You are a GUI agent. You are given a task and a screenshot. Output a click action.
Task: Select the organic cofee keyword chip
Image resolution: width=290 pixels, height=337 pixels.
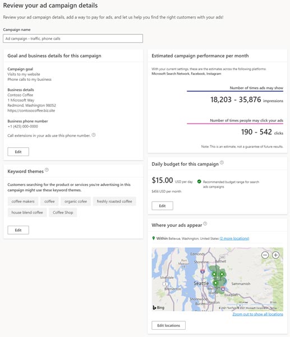(76, 202)
